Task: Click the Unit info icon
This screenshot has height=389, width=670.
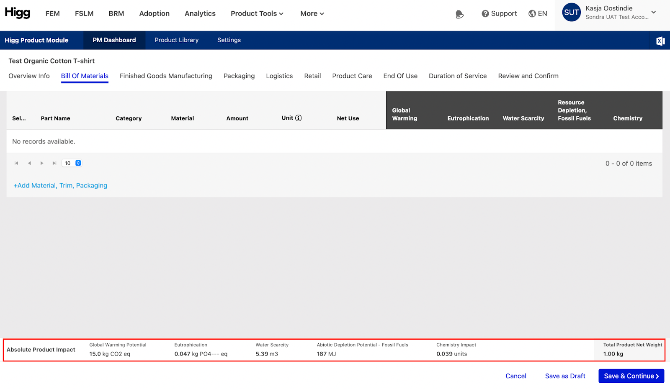Action: (x=299, y=118)
